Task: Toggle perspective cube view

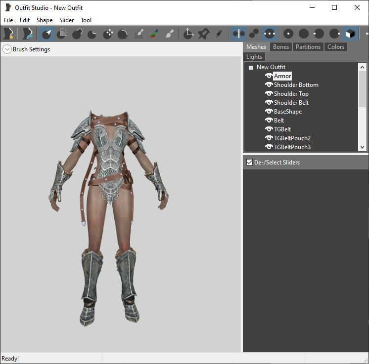Action: [x=350, y=34]
